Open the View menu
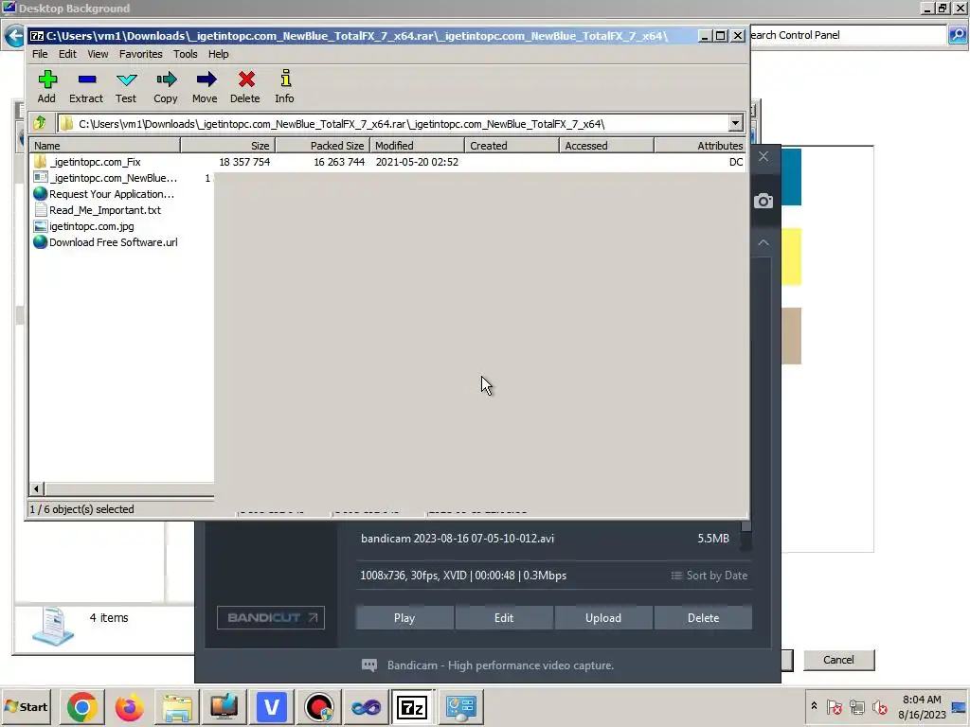This screenshot has width=970, height=727. point(98,54)
